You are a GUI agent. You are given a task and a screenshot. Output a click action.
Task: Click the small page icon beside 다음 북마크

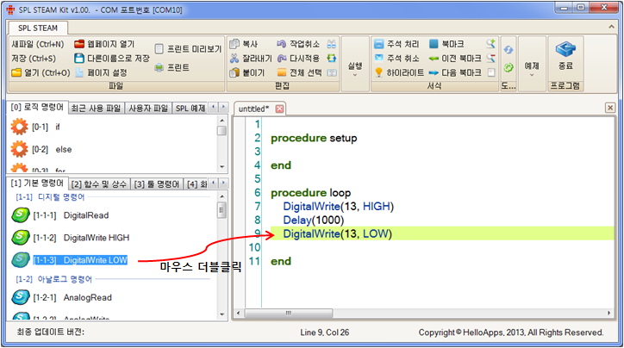pyautogui.click(x=491, y=72)
